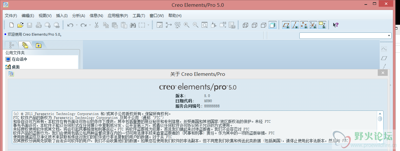Close the 关于 Creo Elements/Pro dialog
400x151 pixels.
pos(383,73)
